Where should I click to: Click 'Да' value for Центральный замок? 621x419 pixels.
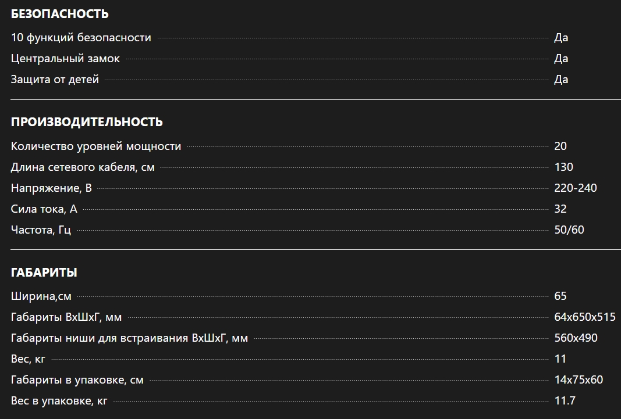click(x=561, y=59)
